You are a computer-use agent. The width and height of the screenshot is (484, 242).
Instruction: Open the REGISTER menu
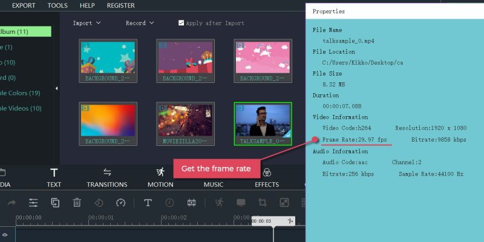(121, 5)
